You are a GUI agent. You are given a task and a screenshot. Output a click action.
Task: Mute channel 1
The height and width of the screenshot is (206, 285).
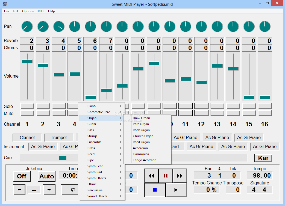point(27,113)
